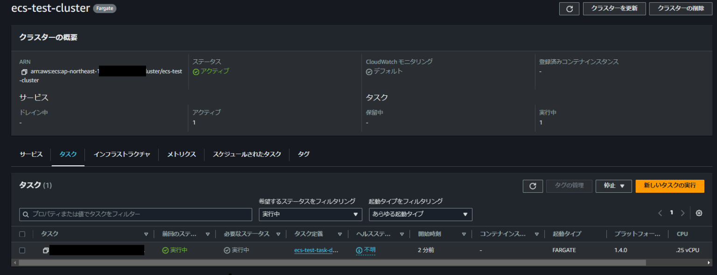
Task: Switch to the サービス tab
Action: 31,154
